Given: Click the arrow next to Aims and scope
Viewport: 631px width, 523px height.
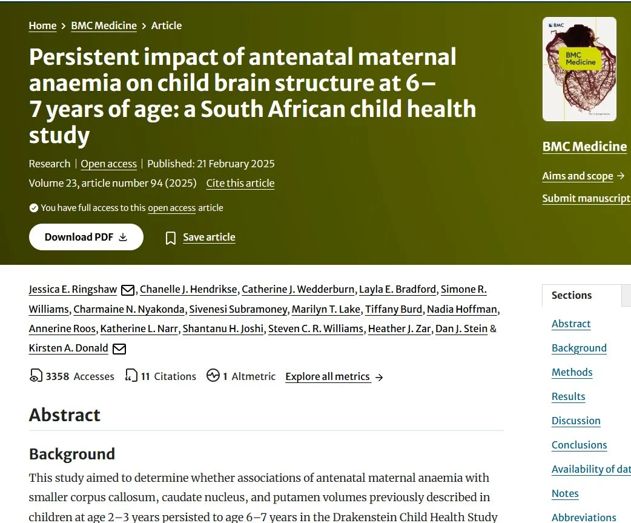Looking at the screenshot, I should pyautogui.click(x=621, y=176).
